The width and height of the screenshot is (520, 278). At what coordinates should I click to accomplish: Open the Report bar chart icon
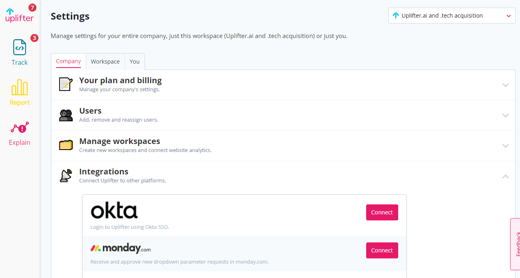click(x=19, y=87)
